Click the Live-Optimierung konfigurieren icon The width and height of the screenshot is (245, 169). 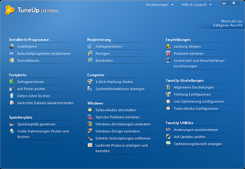168,101
